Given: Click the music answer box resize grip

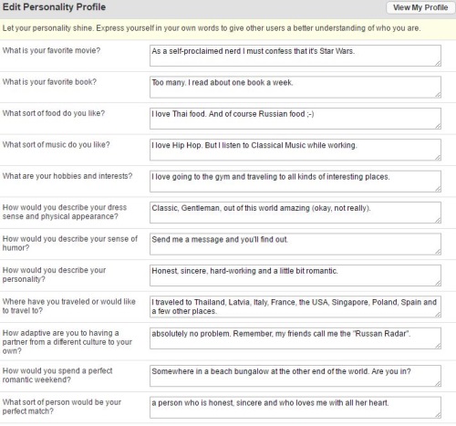Looking at the screenshot, I should tap(438, 157).
